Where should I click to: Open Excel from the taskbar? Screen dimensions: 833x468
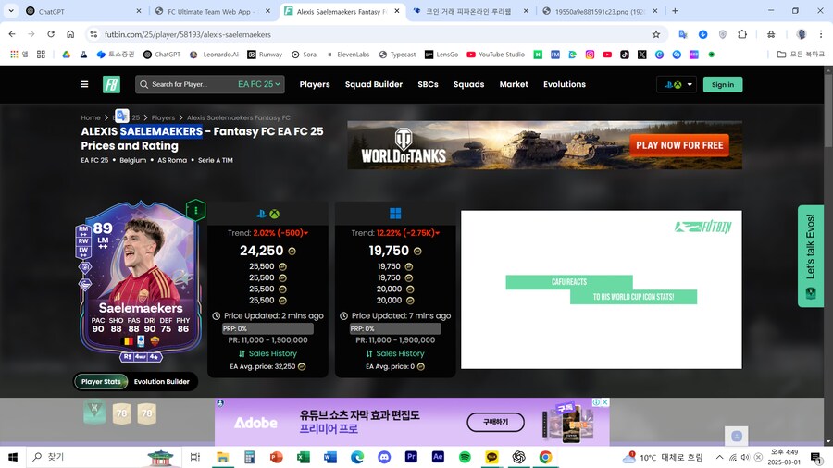[303, 457]
